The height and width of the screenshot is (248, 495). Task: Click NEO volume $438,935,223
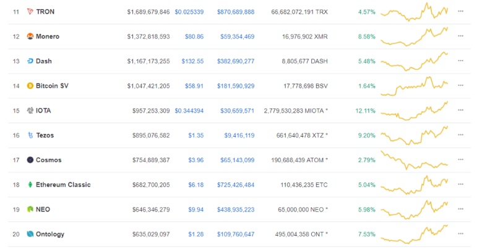click(236, 210)
